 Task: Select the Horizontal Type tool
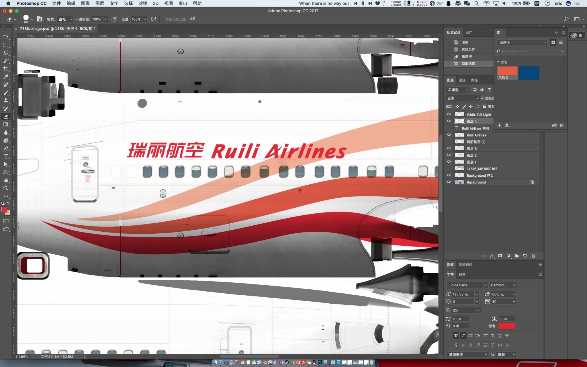point(6,157)
